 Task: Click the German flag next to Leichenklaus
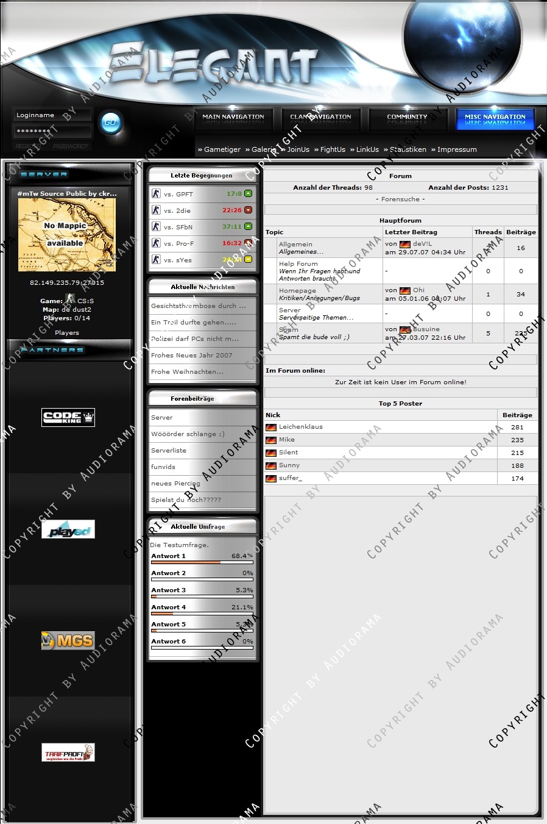point(271,428)
